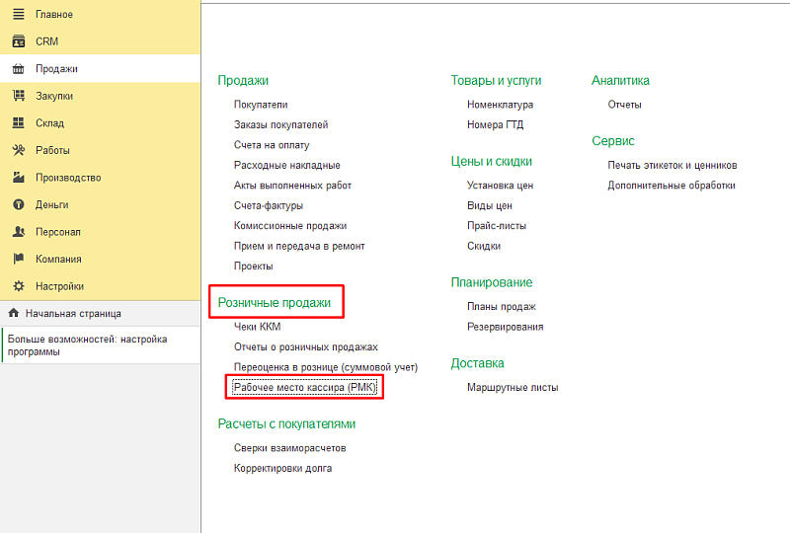Select the Продажи section in sidebar
Image resolution: width=790 pixels, height=533 pixels.
(56, 69)
